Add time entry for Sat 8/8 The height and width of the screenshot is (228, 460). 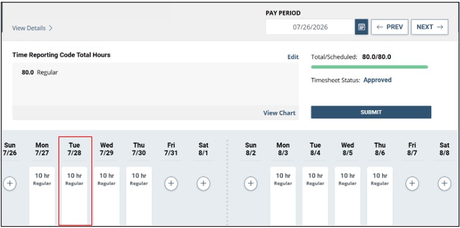[444, 183]
